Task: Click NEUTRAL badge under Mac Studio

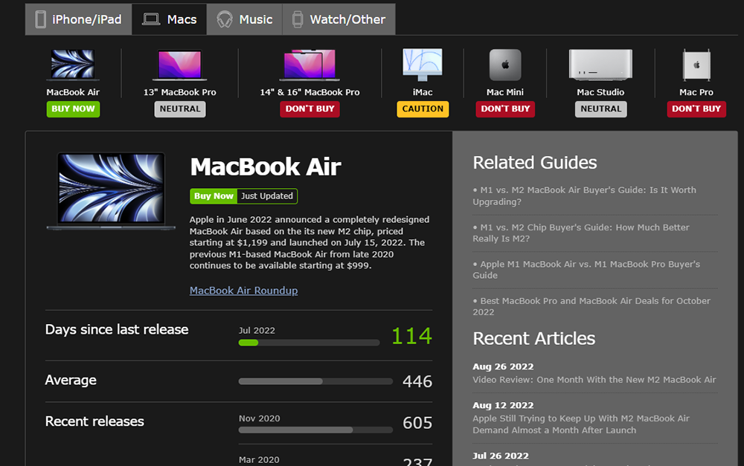Action: coord(600,109)
